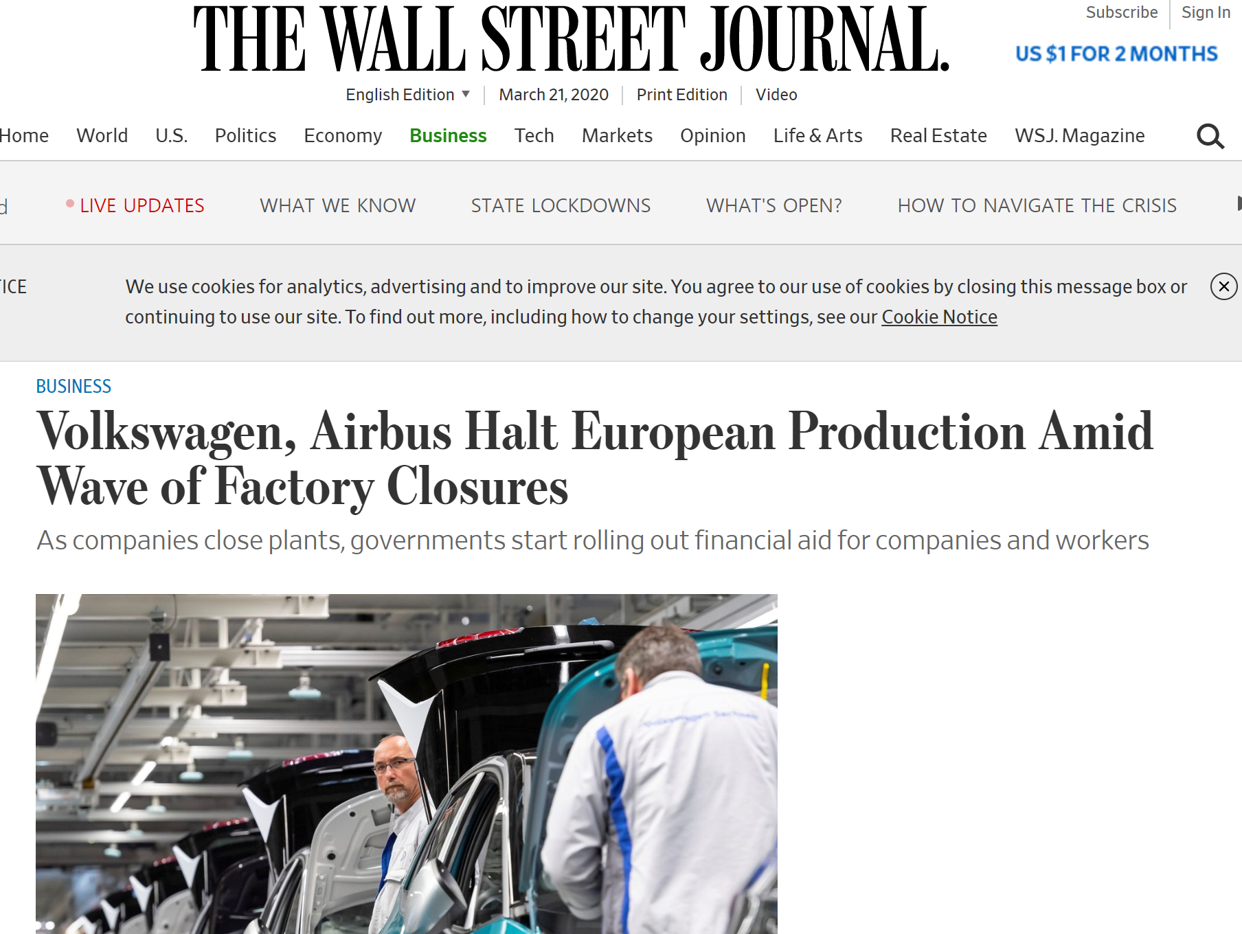Image resolution: width=1242 pixels, height=934 pixels.
Task: Close the cookie notice banner
Action: [x=1223, y=286]
